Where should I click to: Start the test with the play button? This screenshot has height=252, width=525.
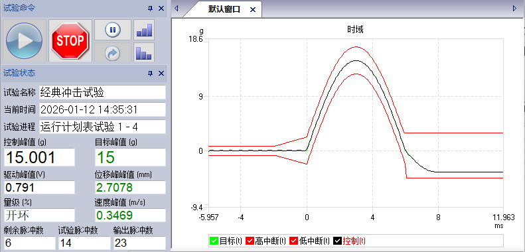25,40
